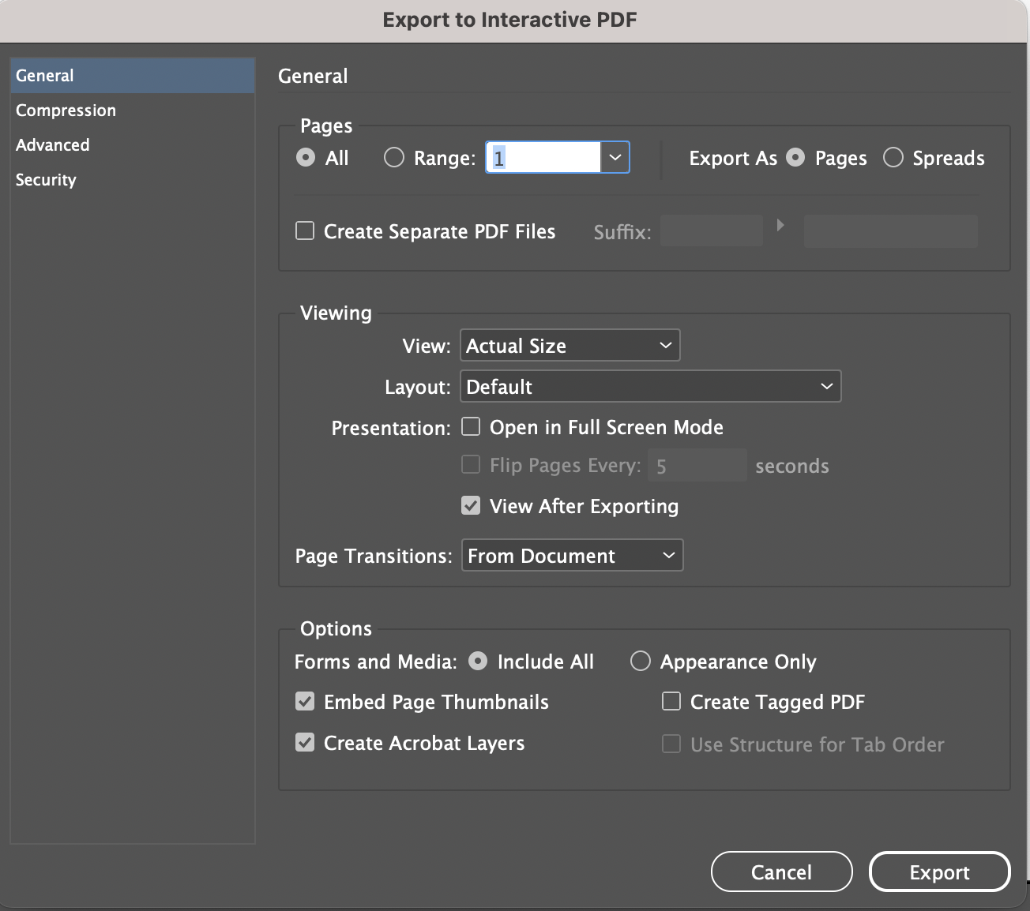The image size is (1030, 911).
Task: Disable Create Acrobat Layers
Action: 305,742
